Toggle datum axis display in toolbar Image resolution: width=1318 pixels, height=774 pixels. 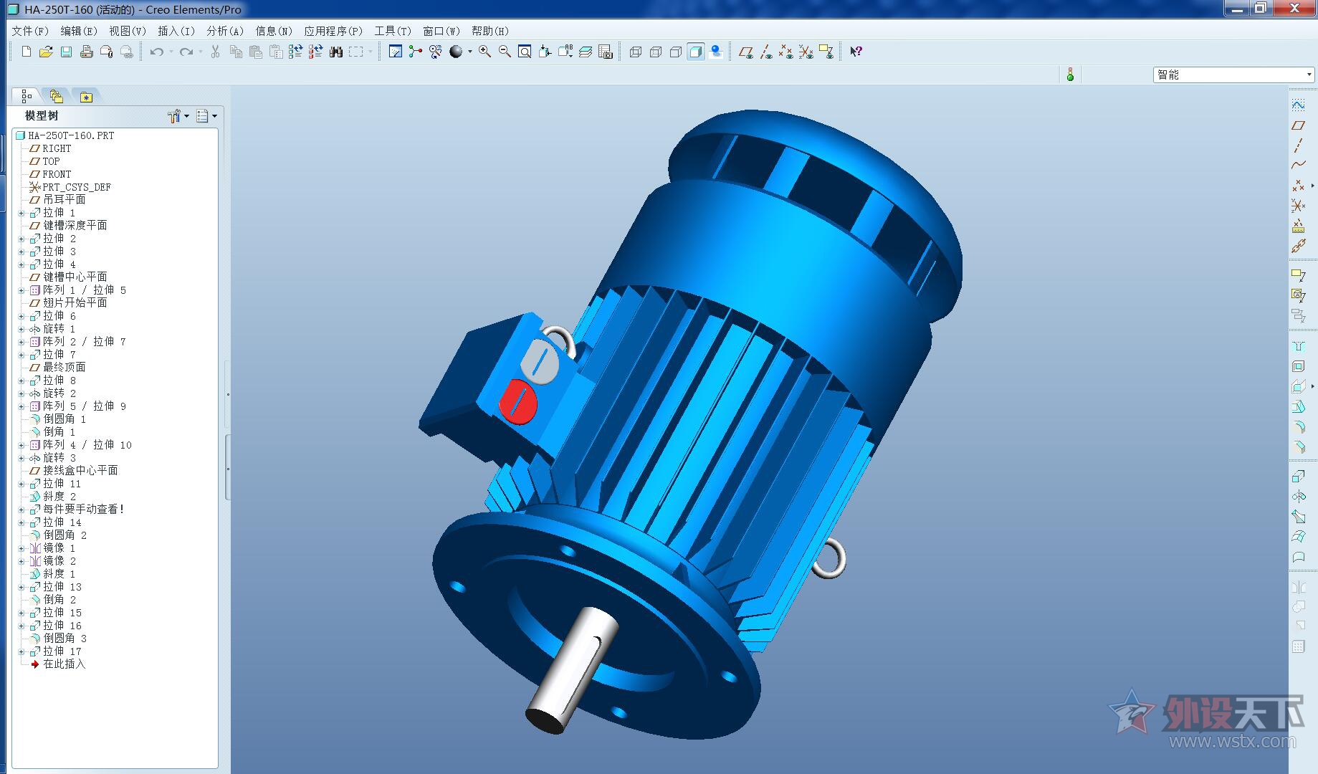point(765,52)
